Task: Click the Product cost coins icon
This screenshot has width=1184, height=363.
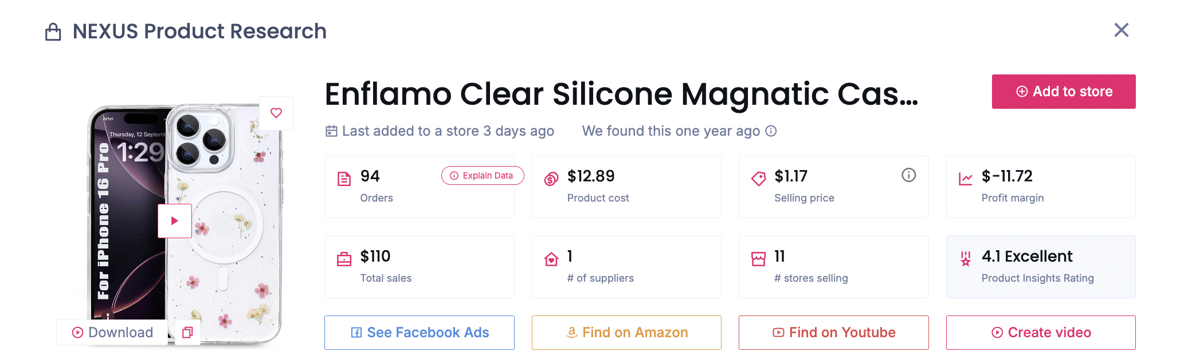Action: point(551,179)
